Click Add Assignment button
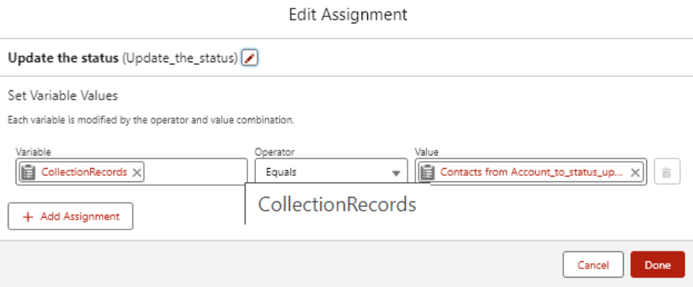Screen dimensions: 693x287 tap(70, 216)
